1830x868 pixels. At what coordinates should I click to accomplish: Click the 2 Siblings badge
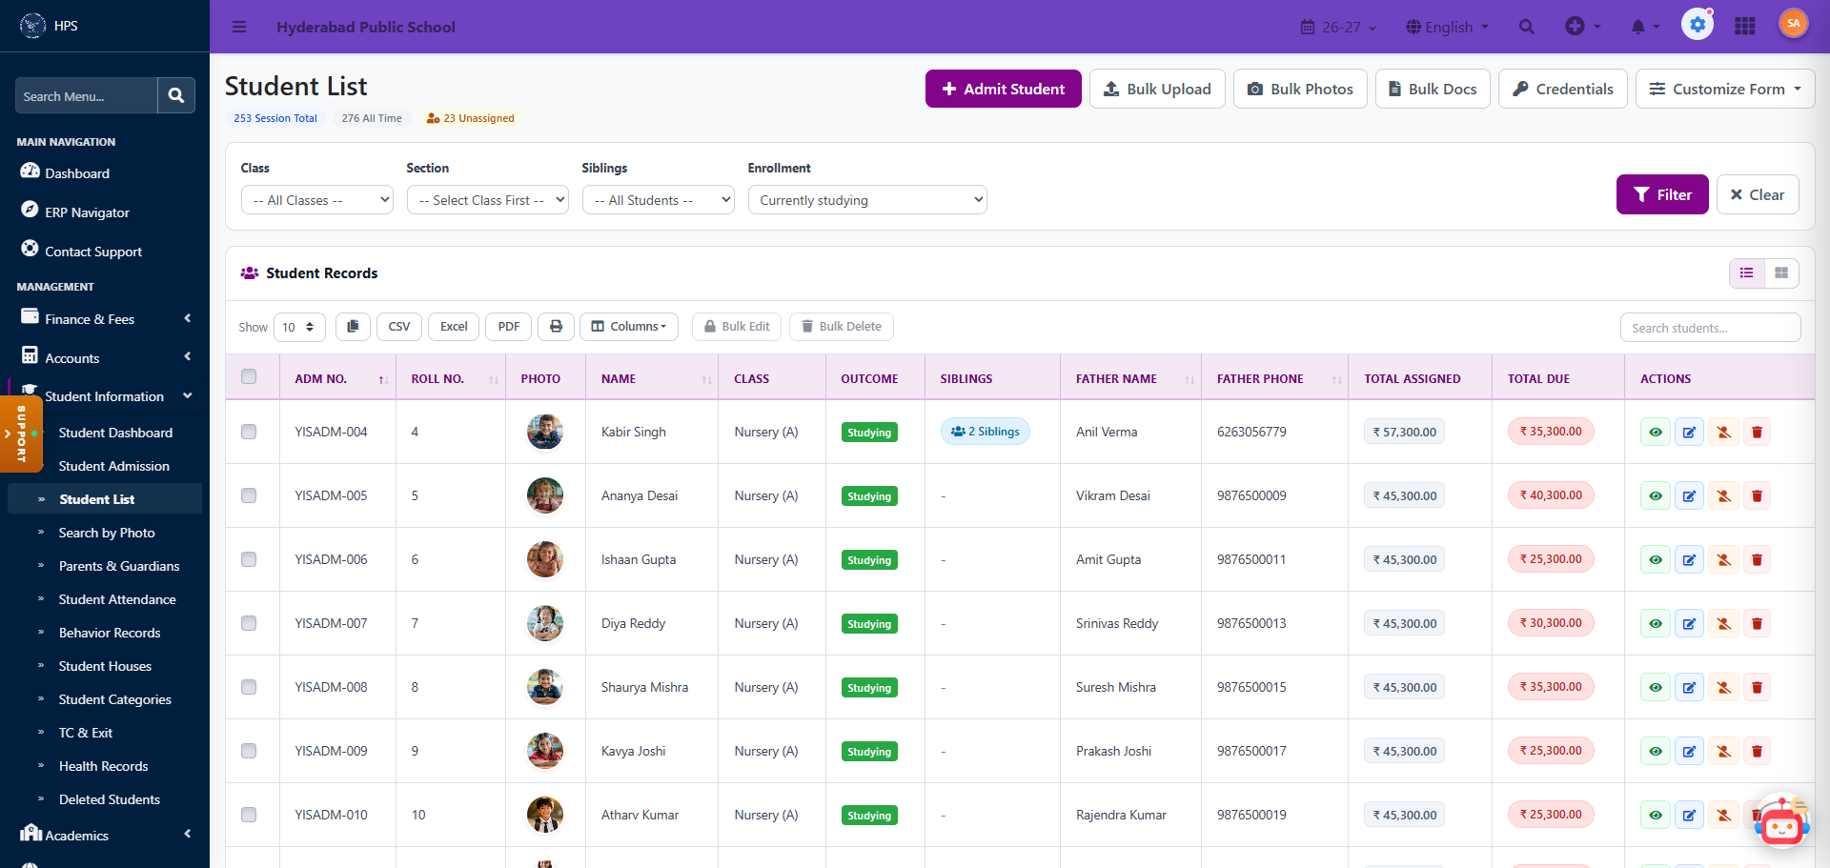(986, 432)
